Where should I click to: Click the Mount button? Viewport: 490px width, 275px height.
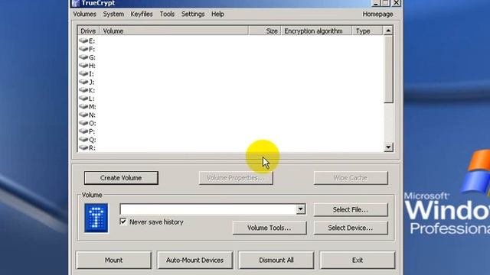click(x=114, y=260)
